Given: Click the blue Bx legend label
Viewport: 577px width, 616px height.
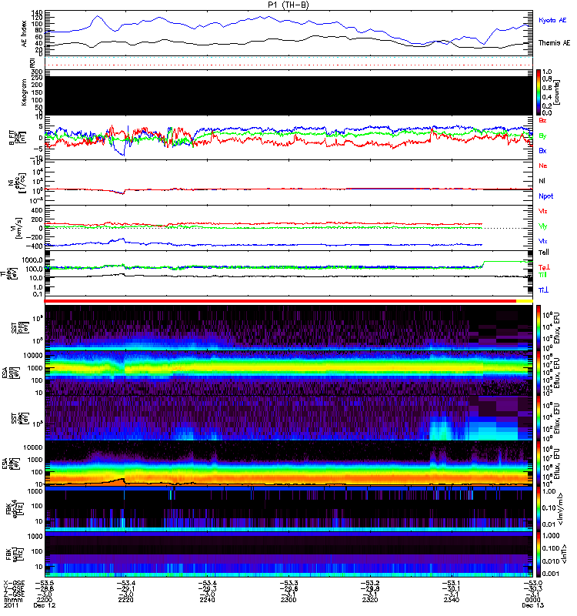Looking at the screenshot, I should click(x=542, y=151).
